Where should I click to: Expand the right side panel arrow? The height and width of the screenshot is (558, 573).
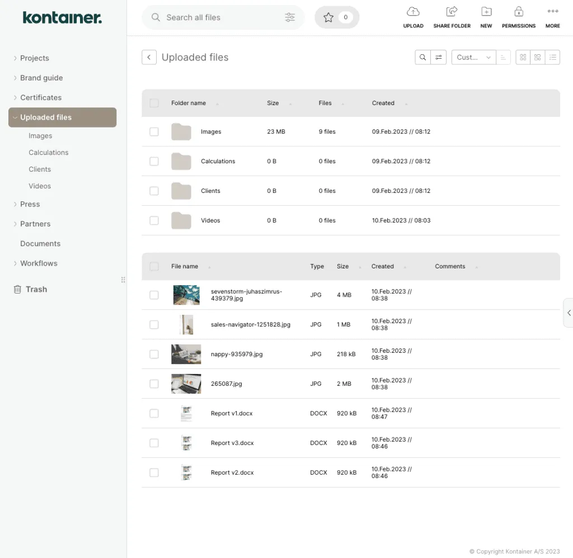pos(569,313)
